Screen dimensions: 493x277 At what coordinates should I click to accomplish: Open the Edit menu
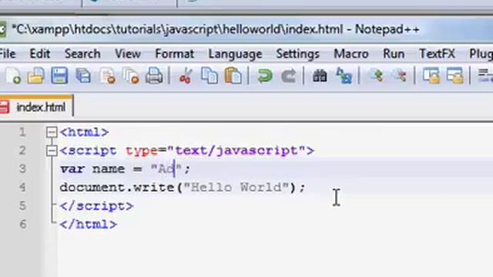click(39, 54)
